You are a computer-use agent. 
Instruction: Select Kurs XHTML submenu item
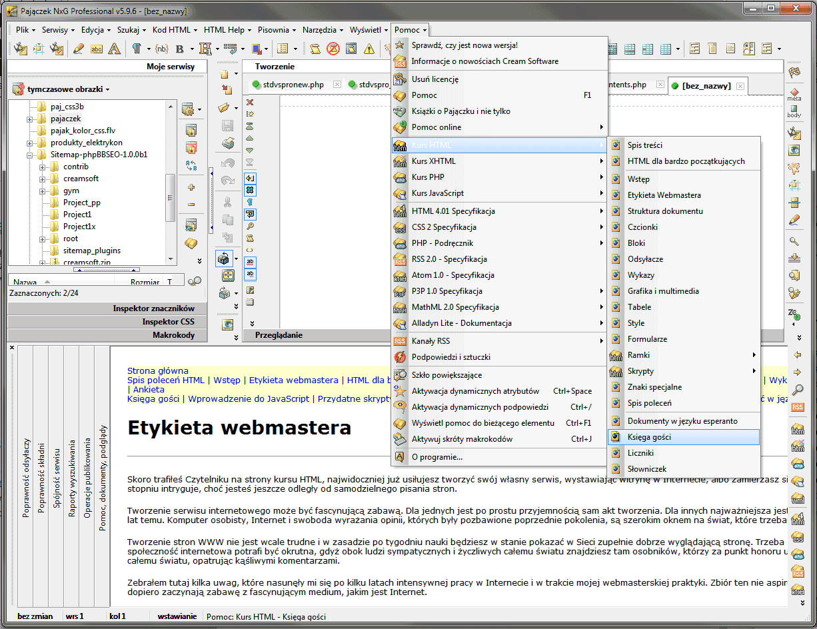coord(500,161)
